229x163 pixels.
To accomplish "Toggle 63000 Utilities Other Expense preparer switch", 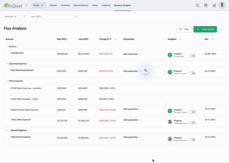I will click(x=192, y=112).
